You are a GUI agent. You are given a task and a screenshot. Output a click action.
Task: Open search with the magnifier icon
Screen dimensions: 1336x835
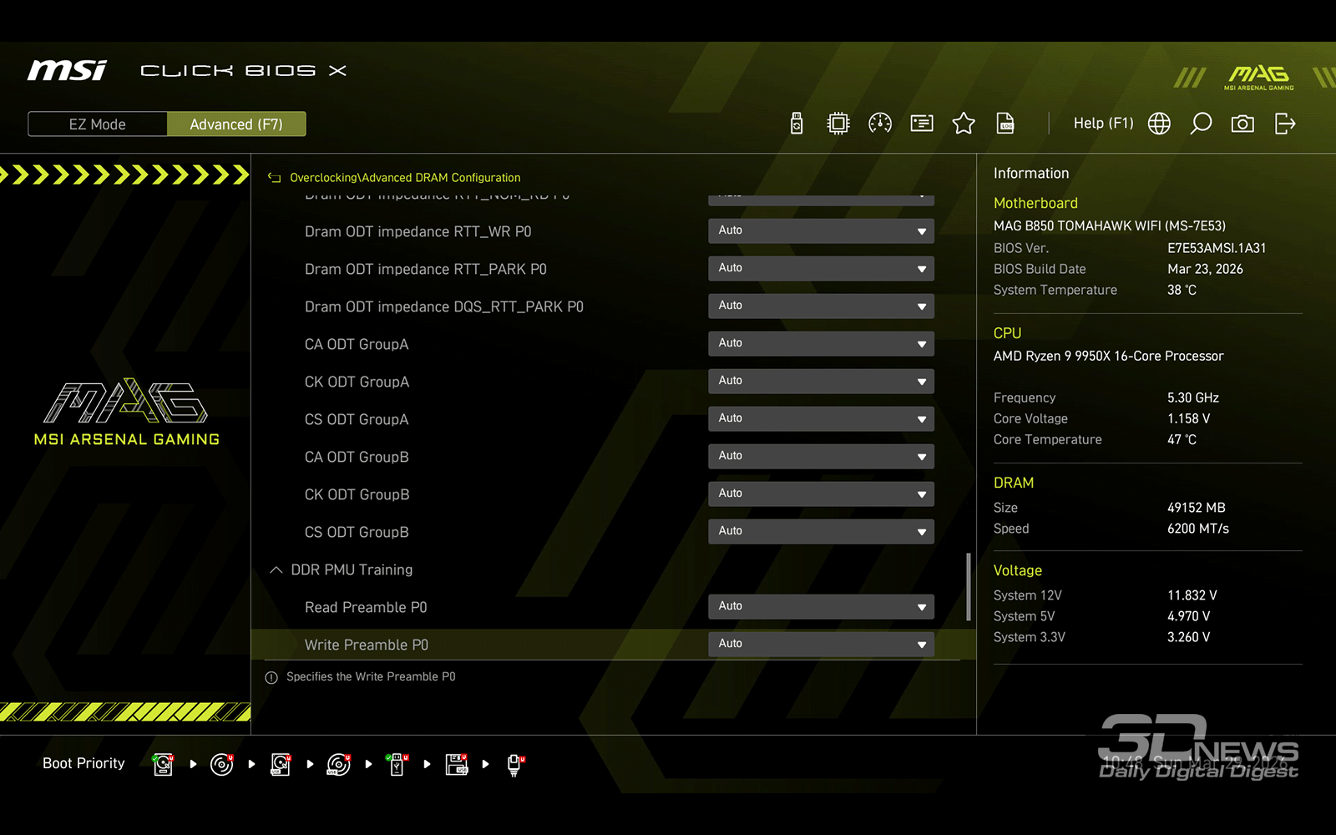point(1201,124)
